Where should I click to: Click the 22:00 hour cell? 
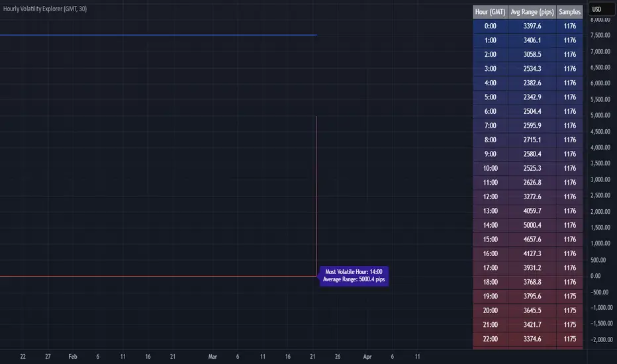tap(491, 339)
